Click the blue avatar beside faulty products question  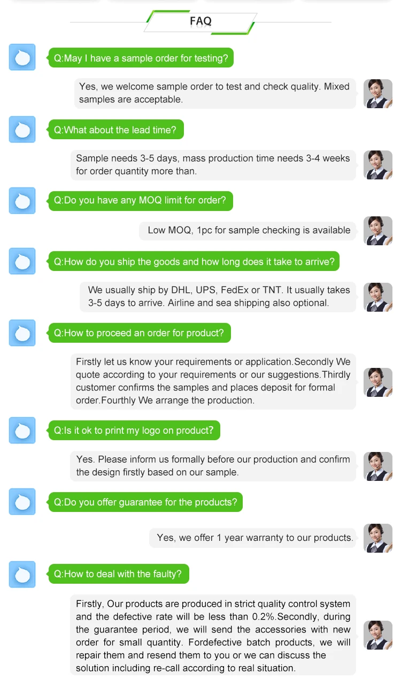coord(22,574)
